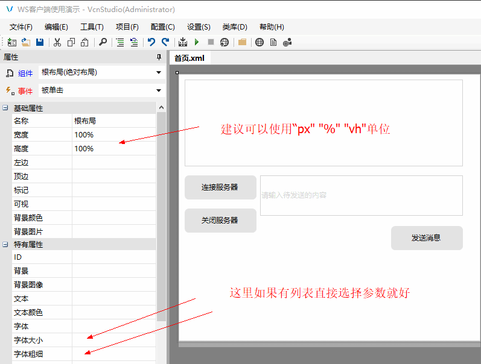Click the 发送消息 button
This screenshot has height=364, width=481.
426,238
